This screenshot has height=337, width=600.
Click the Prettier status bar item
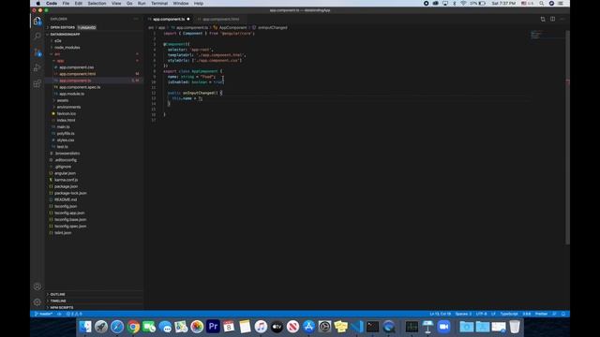pos(541,315)
